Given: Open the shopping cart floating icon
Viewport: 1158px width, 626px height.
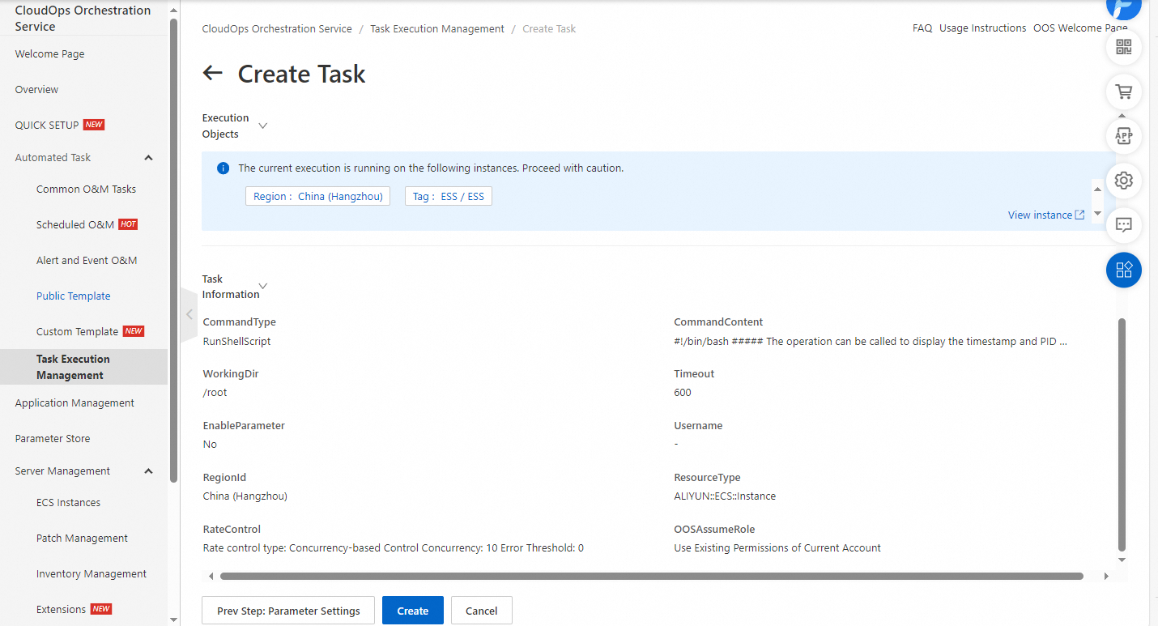Looking at the screenshot, I should tap(1124, 92).
